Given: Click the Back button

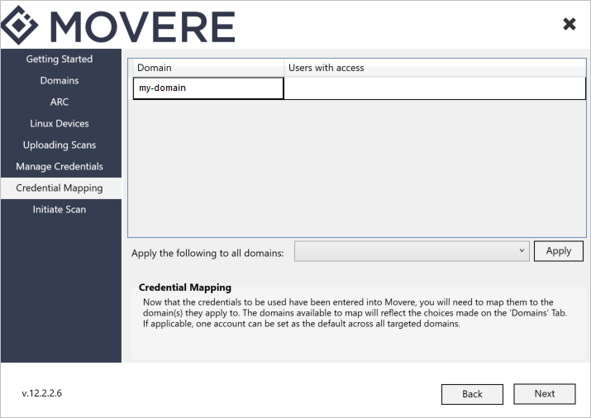Looking at the screenshot, I should click(472, 394).
